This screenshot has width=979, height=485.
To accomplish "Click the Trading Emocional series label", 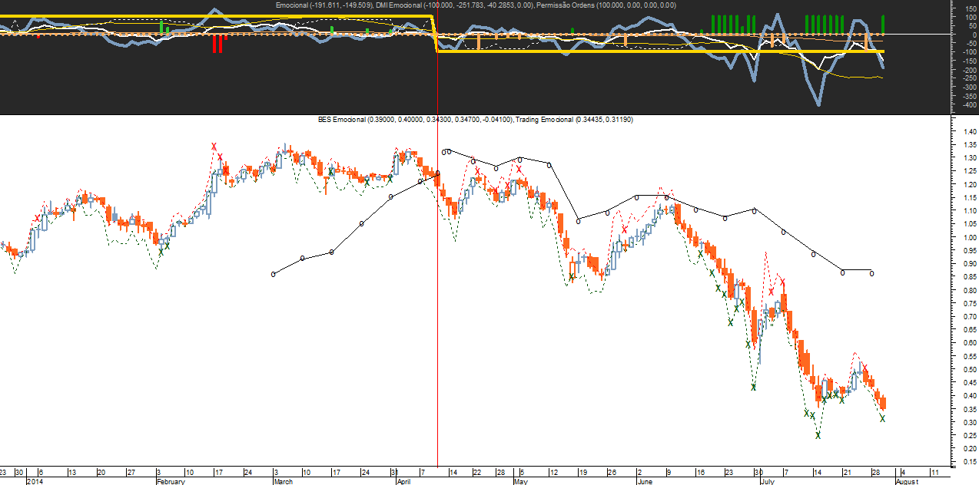I will [x=574, y=120].
